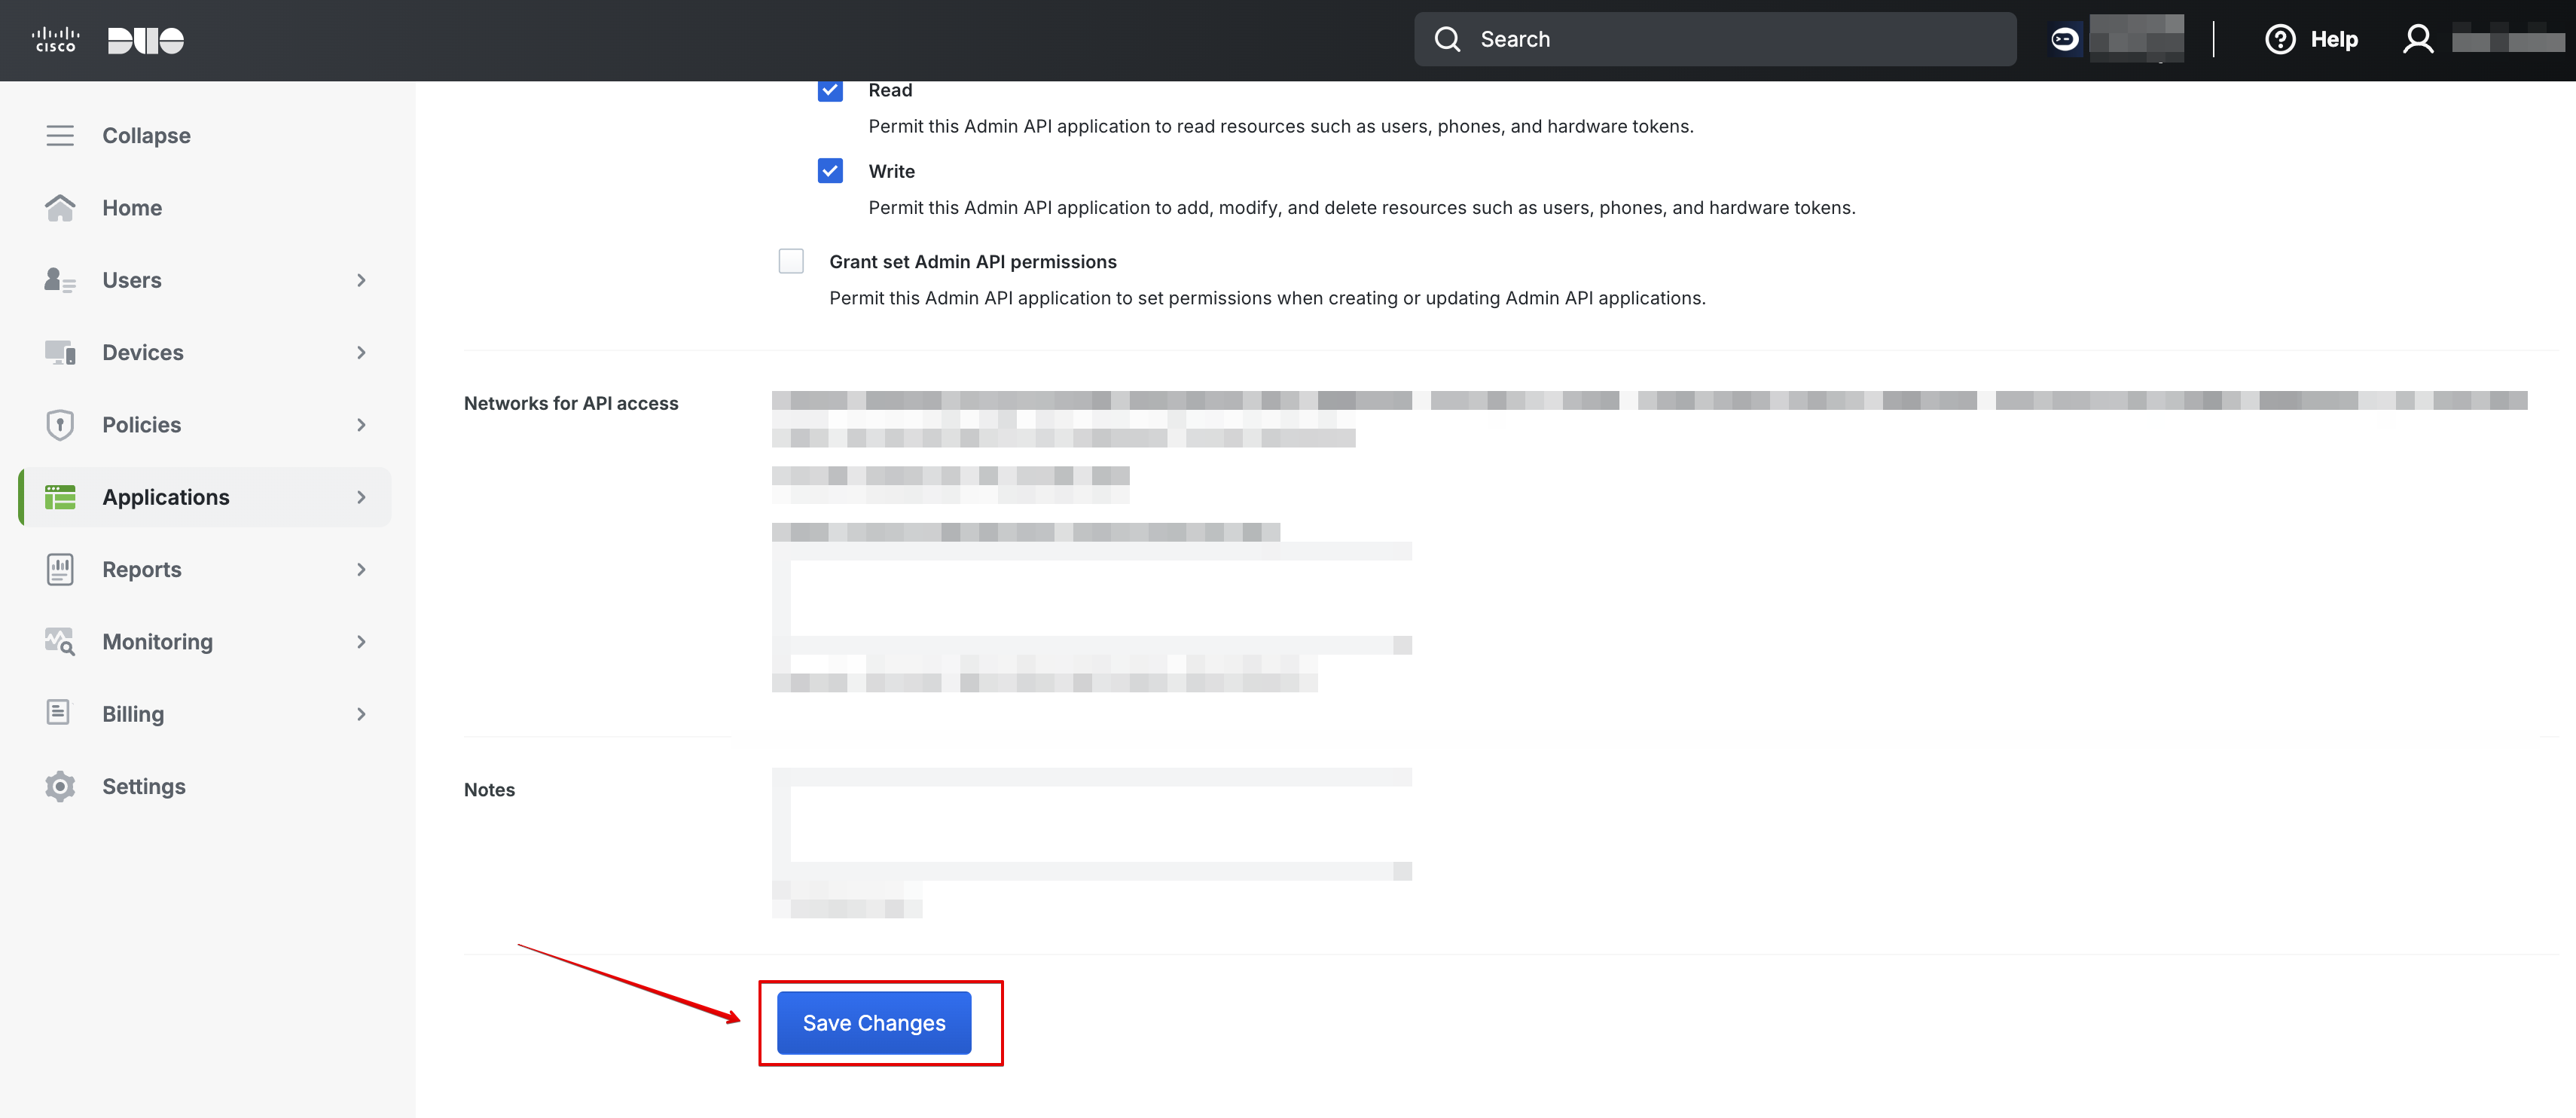Disable the Write permission checkbox
The image size is (2576, 1118).
pyautogui.click(x=830, y=170)
